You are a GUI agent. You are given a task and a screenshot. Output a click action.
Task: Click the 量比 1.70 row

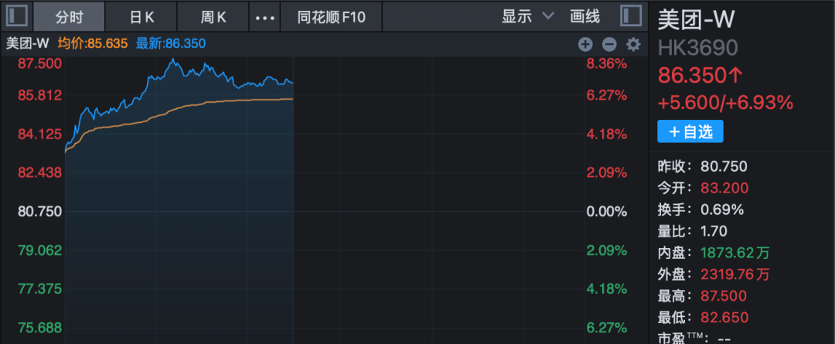click(692, 231)
